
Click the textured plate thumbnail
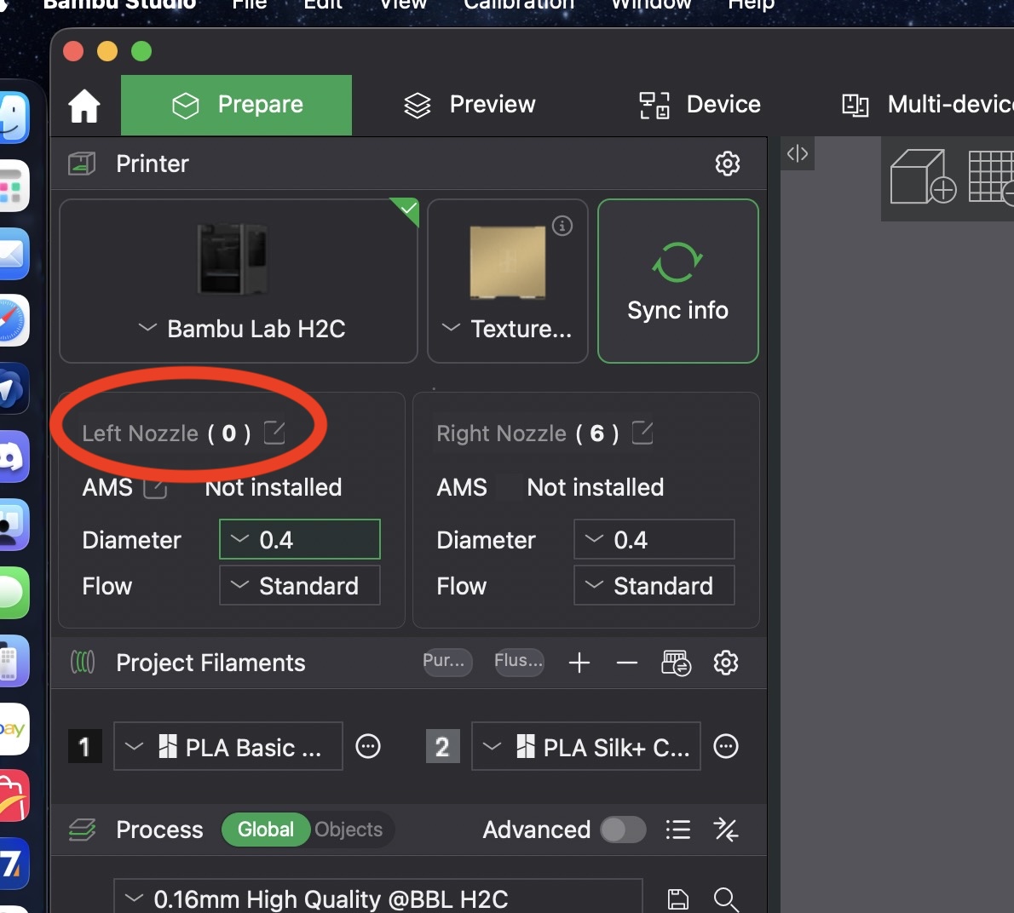(x=507, y=261)
